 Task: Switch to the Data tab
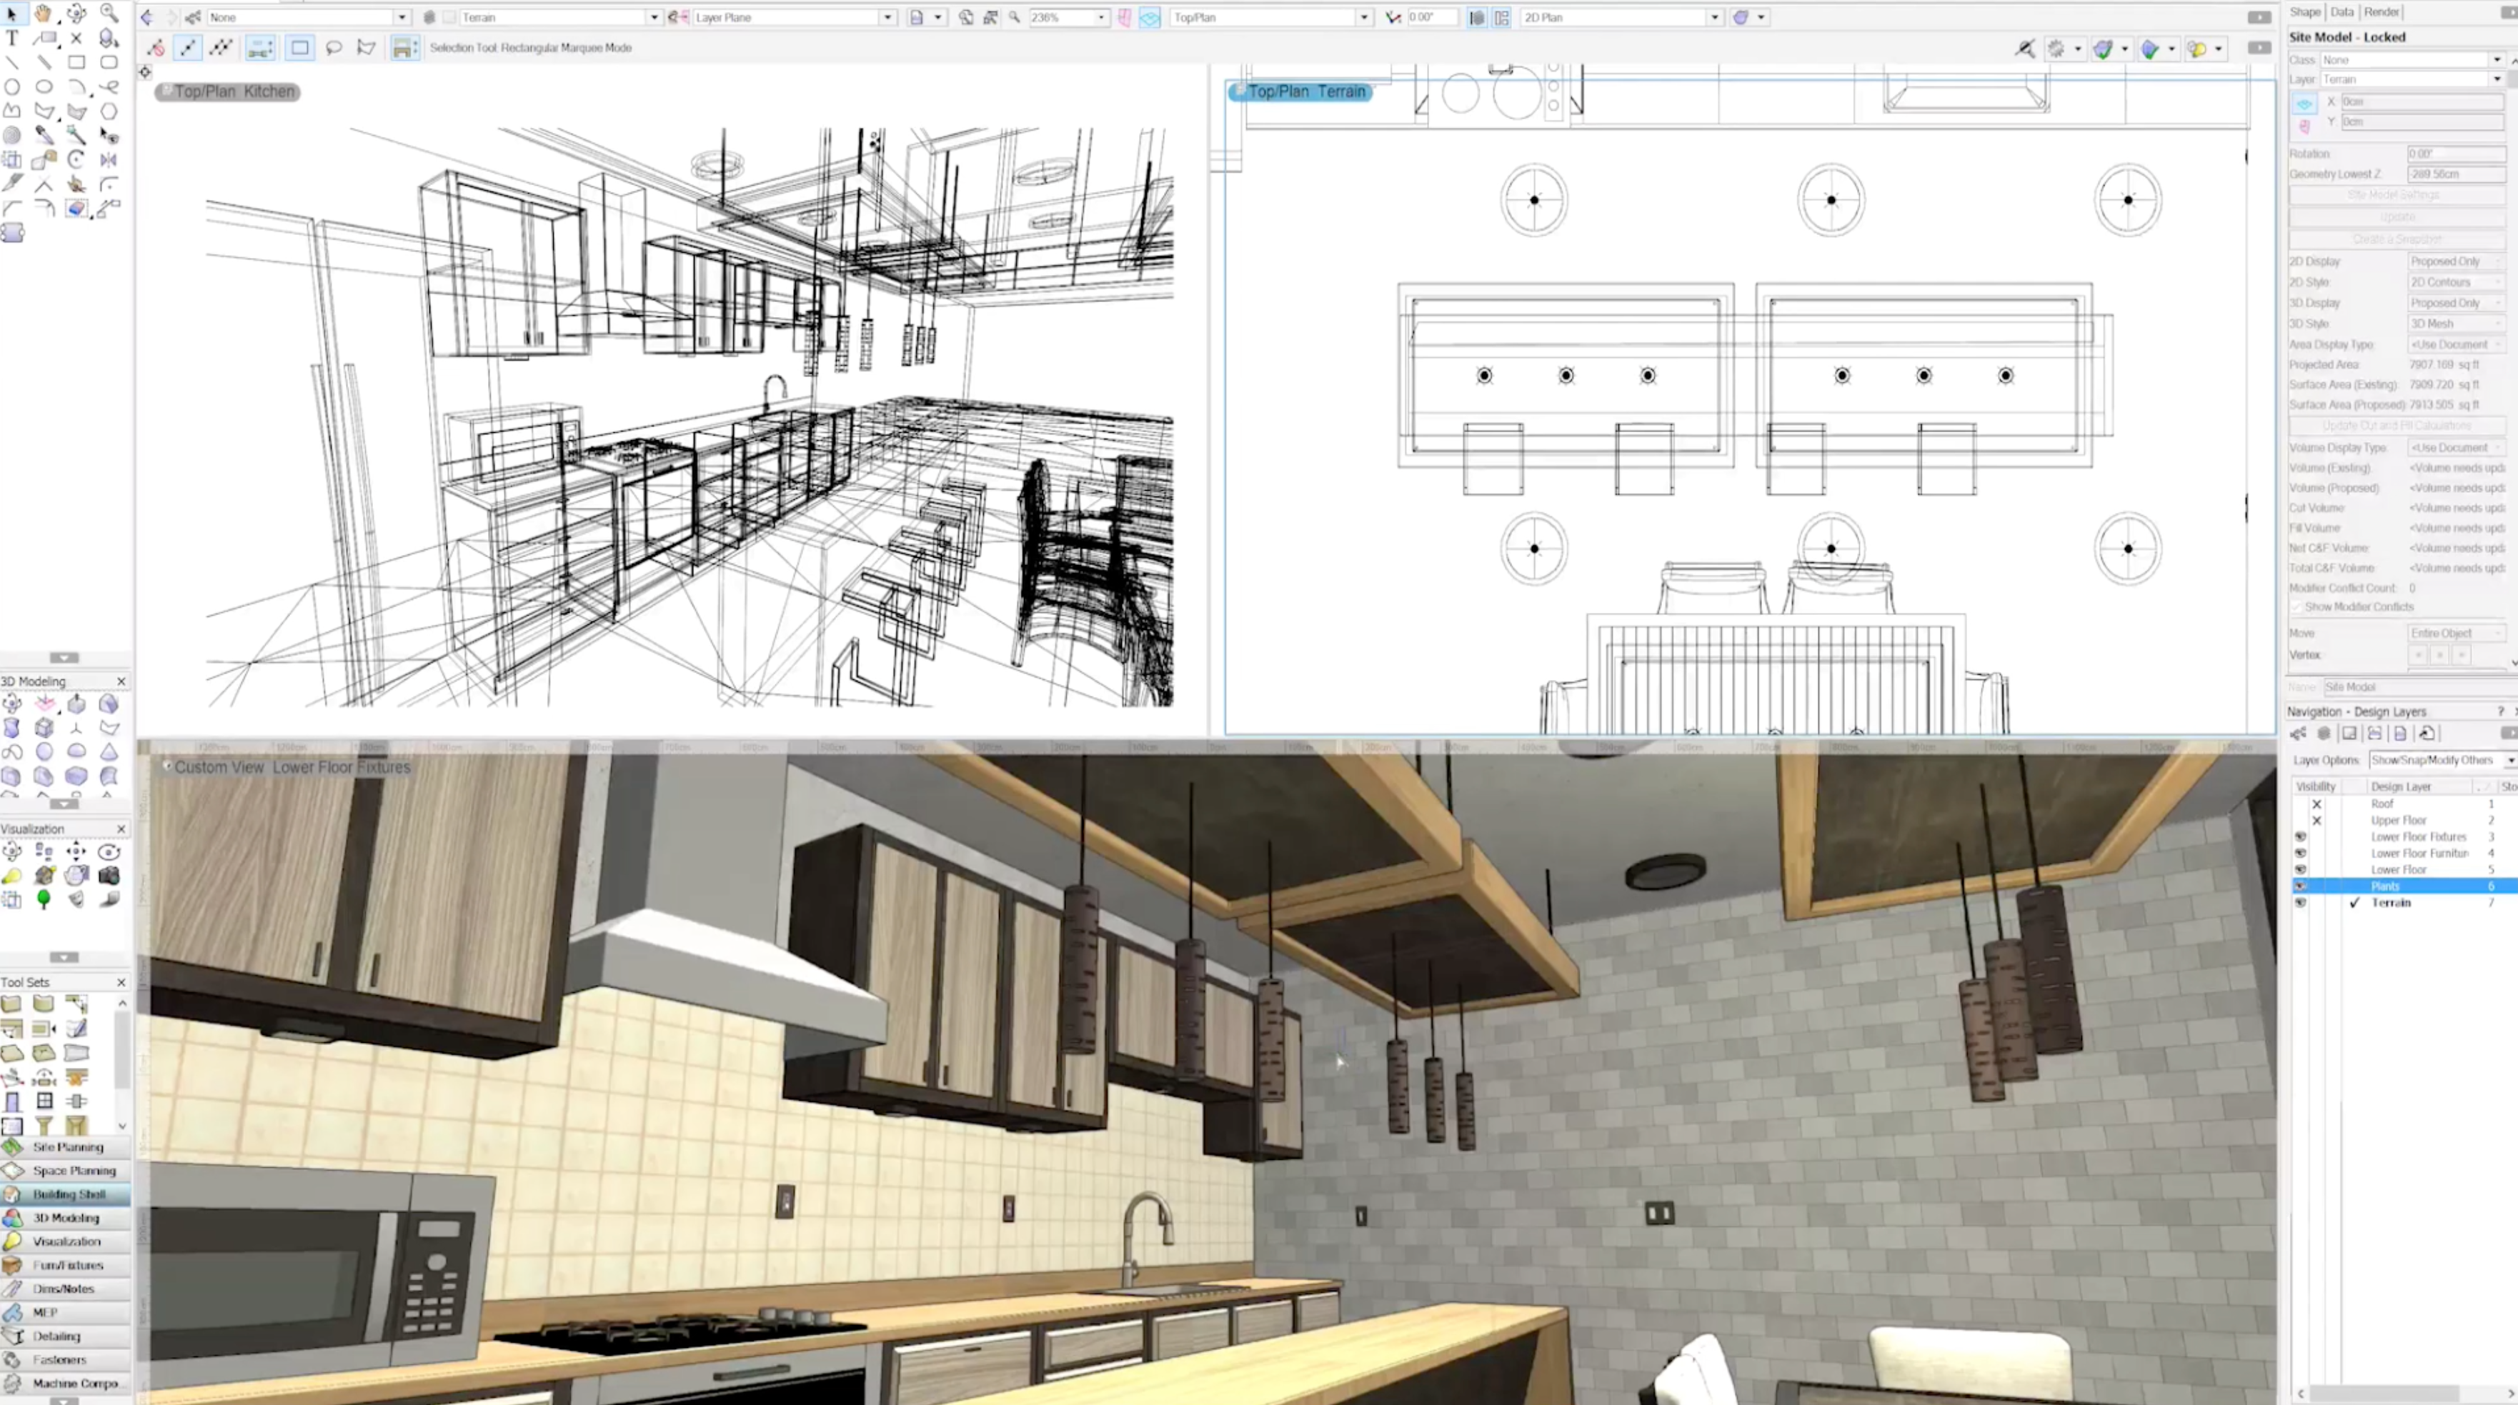pos(2341,11)
